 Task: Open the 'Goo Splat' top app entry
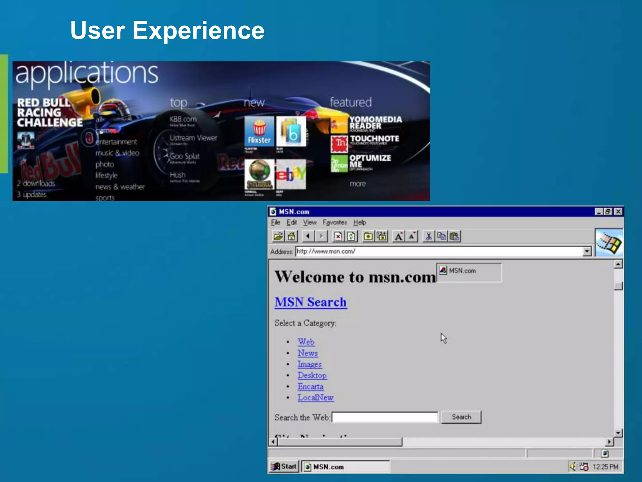(185, 156)
